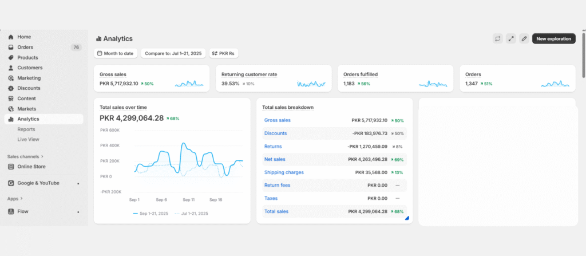Click the Shipping charges link
This screenshot has height=256, width=586.
click(x=284, y=172)
